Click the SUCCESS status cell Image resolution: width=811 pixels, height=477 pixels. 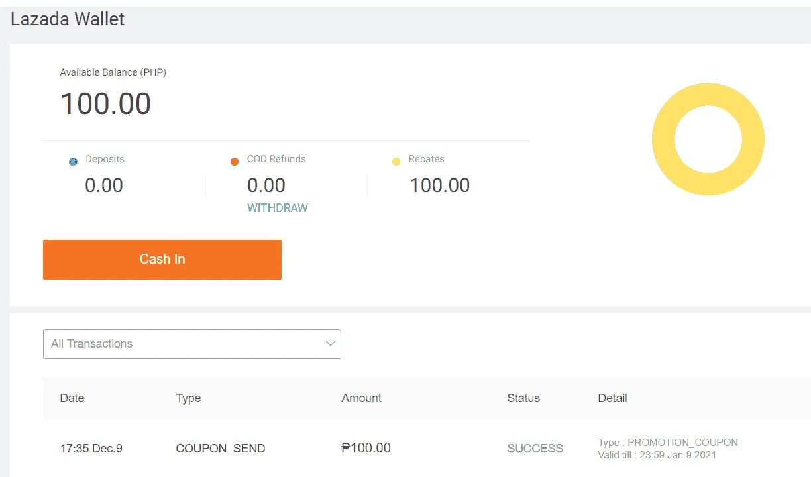(x=535, y=449)
